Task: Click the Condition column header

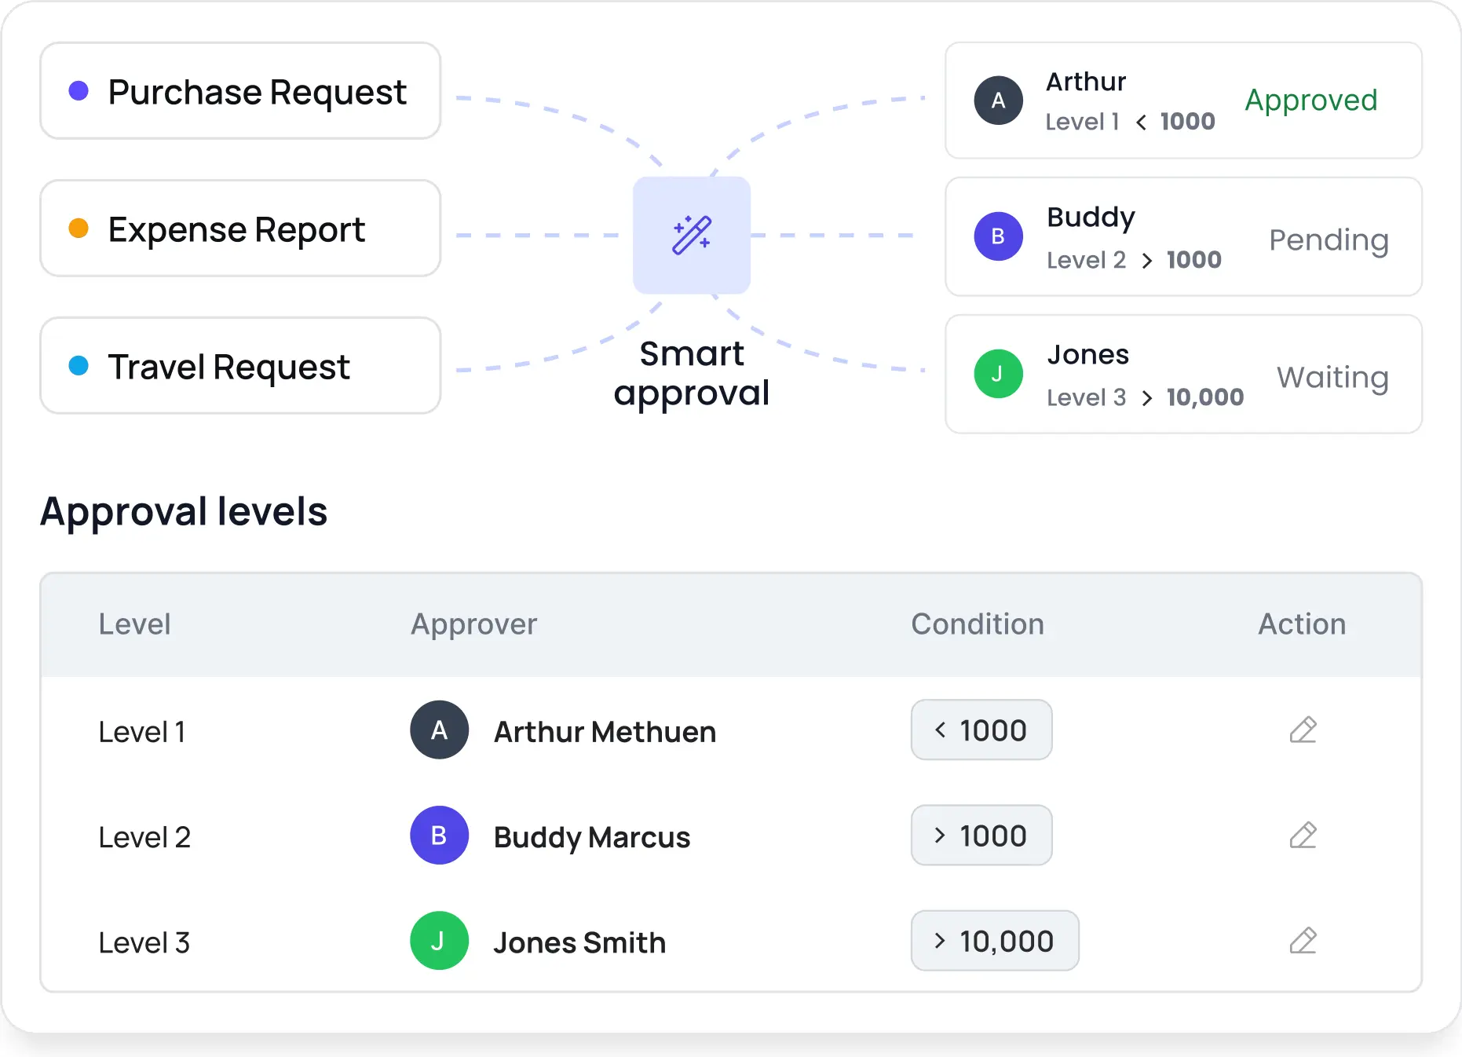Action: [x=978, y=624]
